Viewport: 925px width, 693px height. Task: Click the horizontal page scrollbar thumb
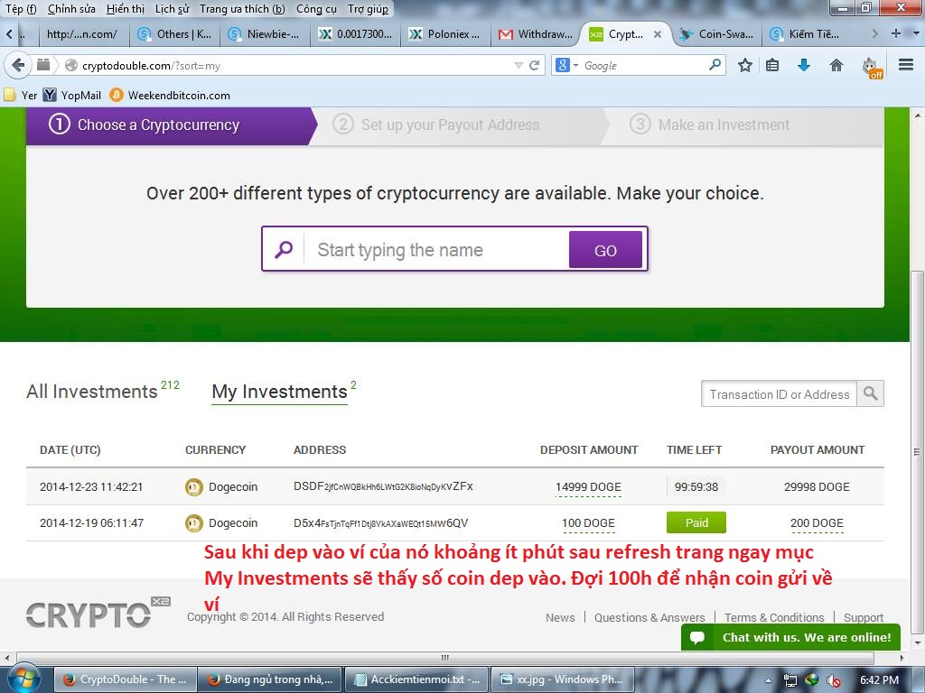click(445, 657)
